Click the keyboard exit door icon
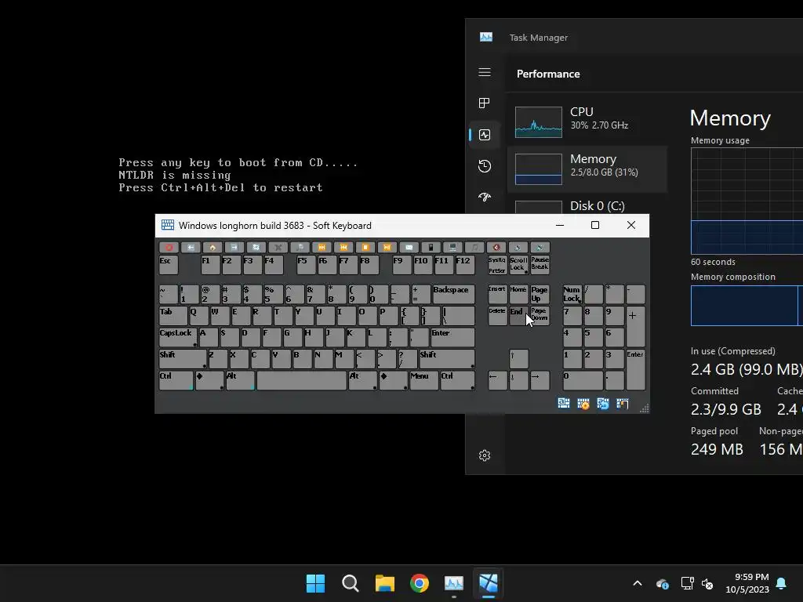The image size is (803, 602). point(622,404)
